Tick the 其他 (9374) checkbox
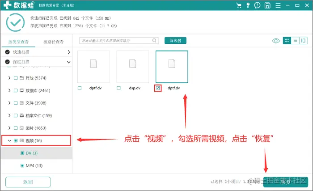 coord(16,78)
